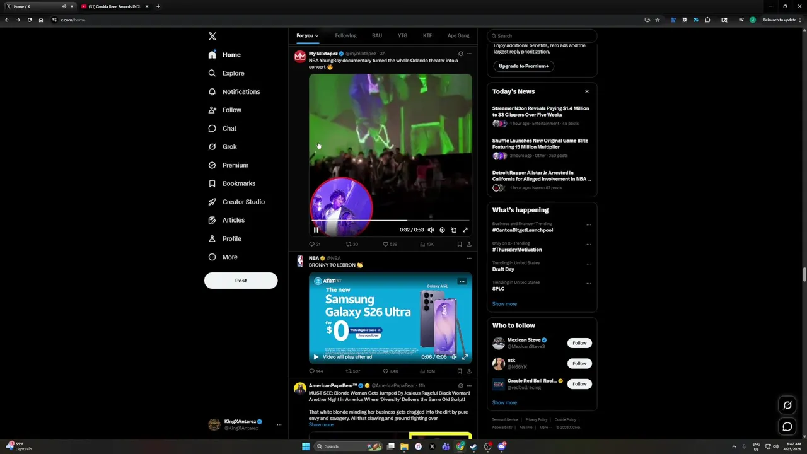Click the X logo at top

(x=212, y=37)
